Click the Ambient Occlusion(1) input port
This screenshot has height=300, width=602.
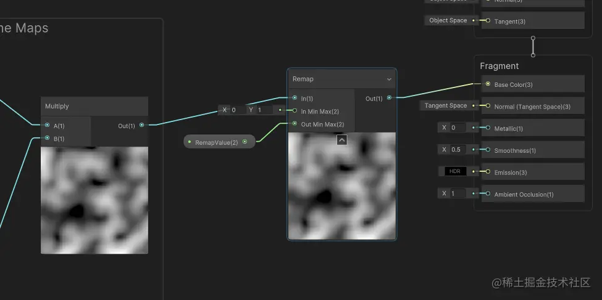pyautogui.click(x=488, y=194)
